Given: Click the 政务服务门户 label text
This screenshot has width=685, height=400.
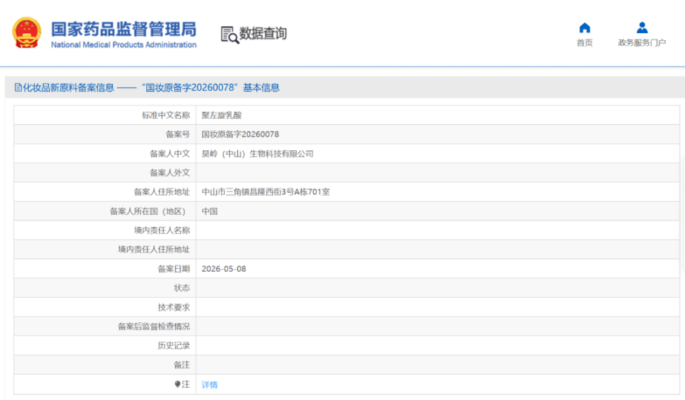Looking at the screenshot, I should [642, 42].
